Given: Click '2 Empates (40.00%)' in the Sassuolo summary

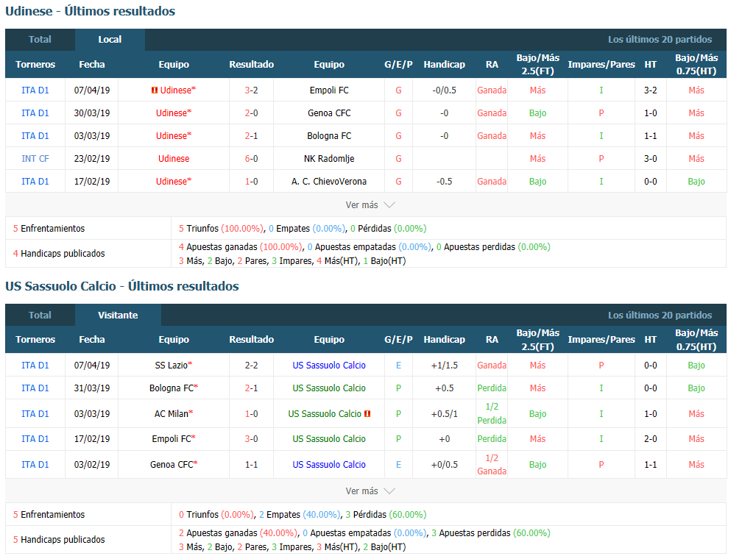Looking at the screenshot, I should tap(300, 515).
